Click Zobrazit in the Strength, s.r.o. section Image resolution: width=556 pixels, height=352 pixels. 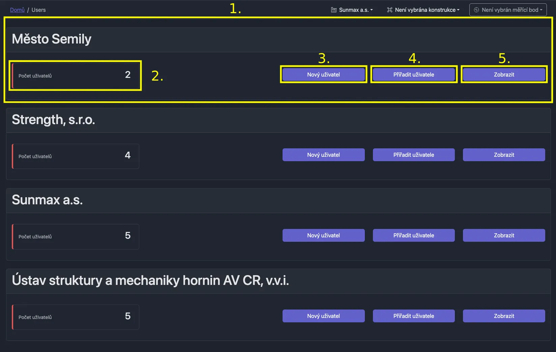tap(504, 155)
